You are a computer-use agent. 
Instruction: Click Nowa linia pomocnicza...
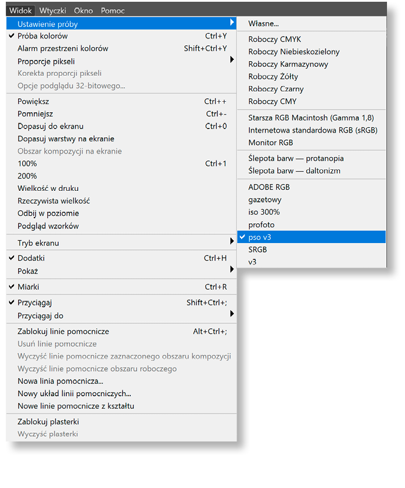coord(60,382)
